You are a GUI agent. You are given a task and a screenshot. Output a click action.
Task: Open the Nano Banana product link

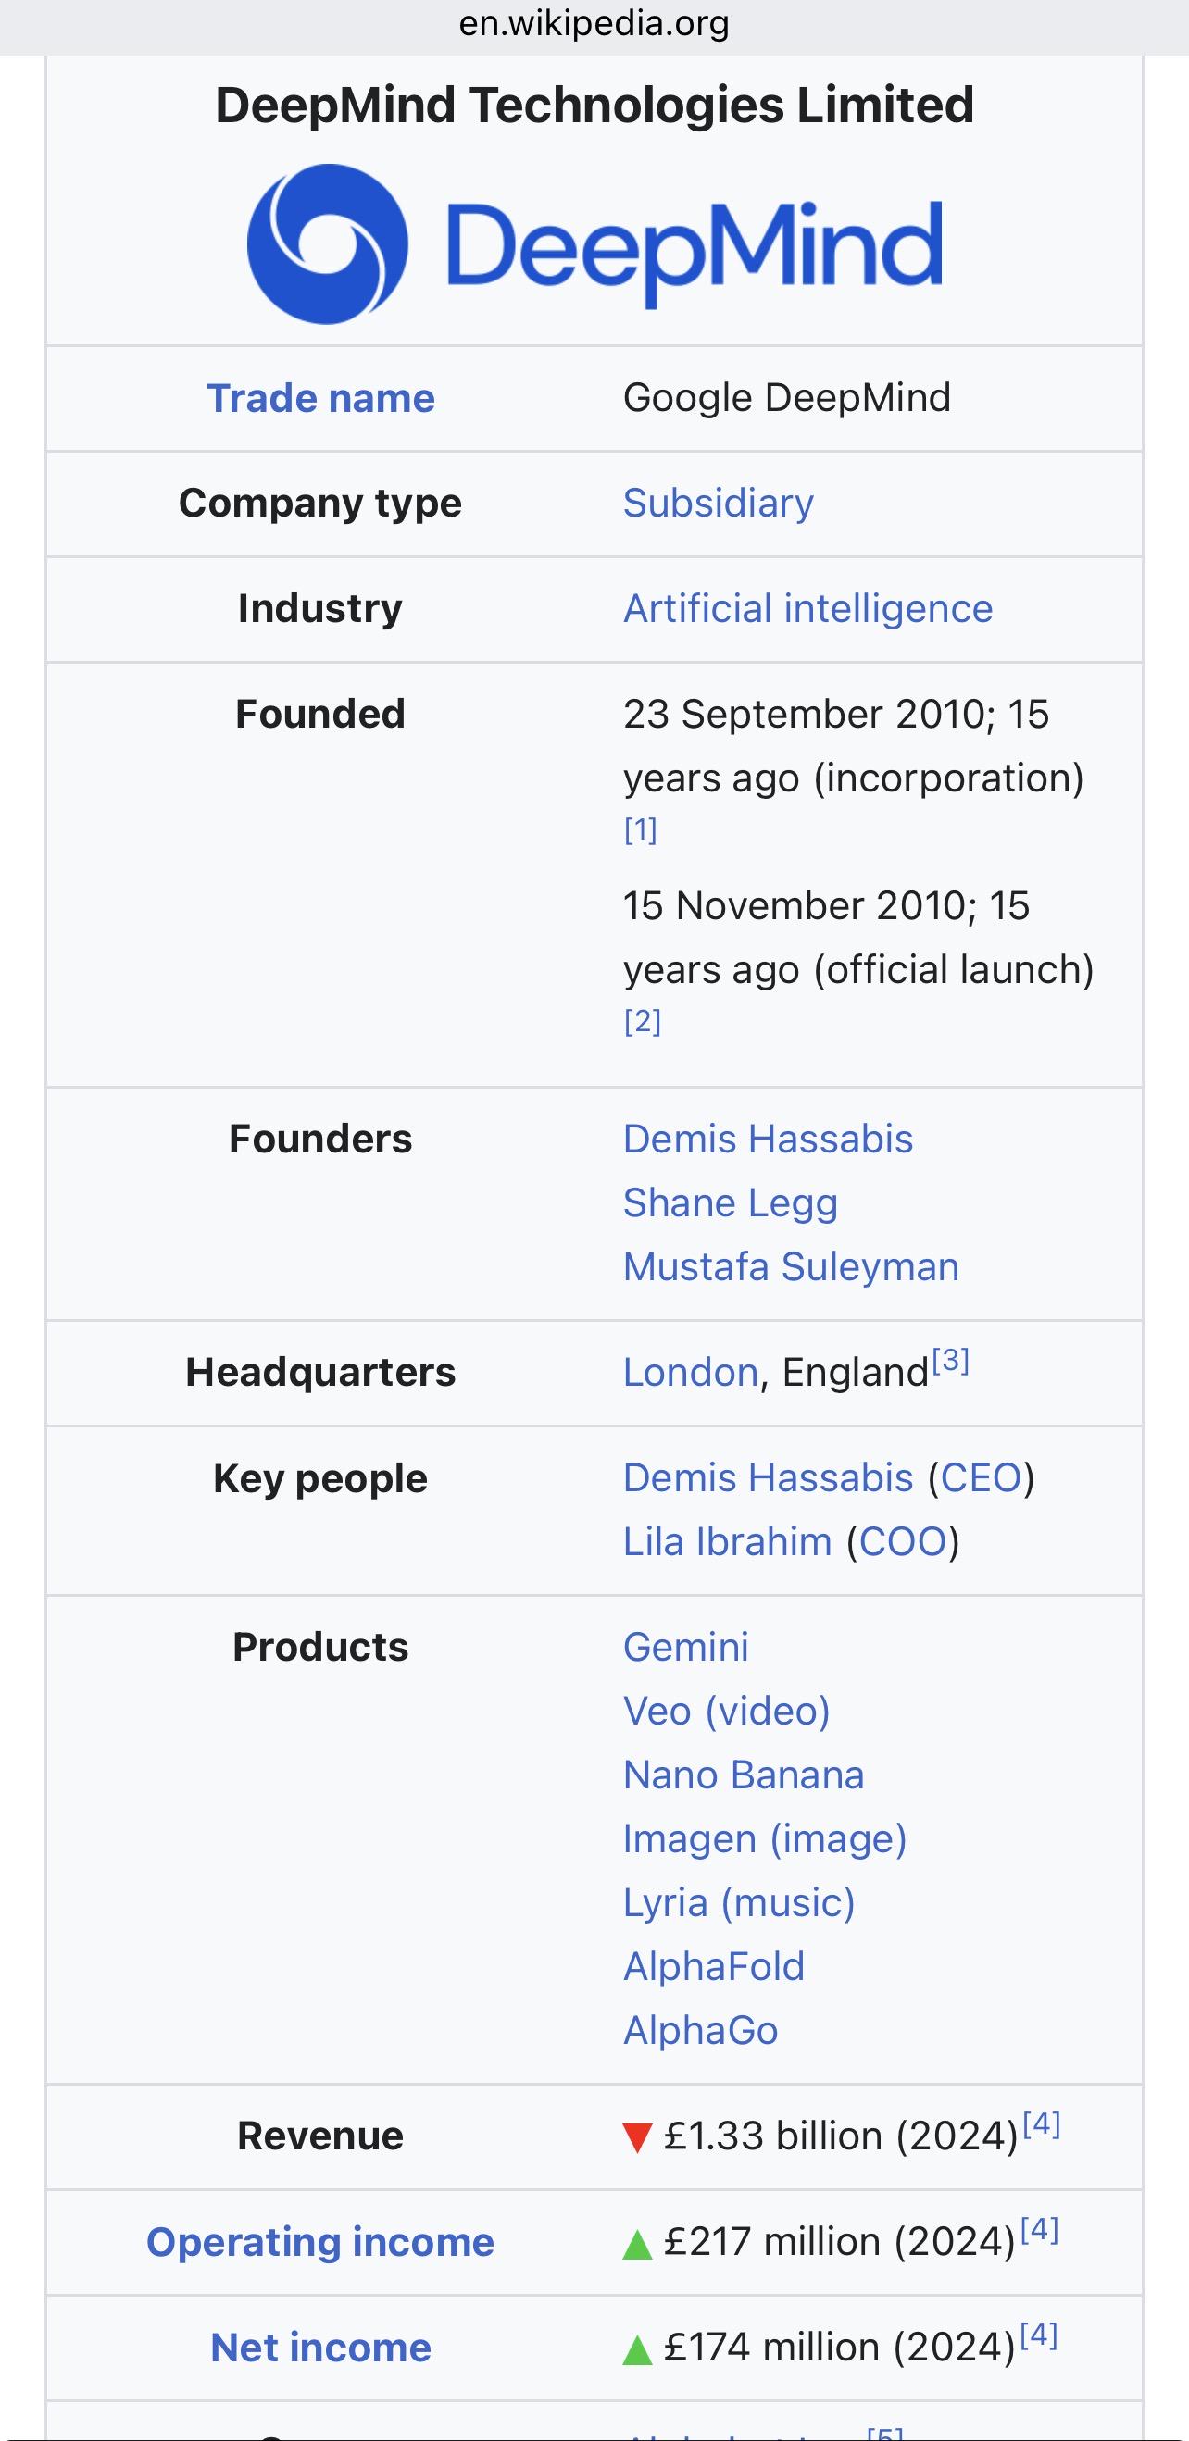pyautogui.click(x=744, y=1775)
